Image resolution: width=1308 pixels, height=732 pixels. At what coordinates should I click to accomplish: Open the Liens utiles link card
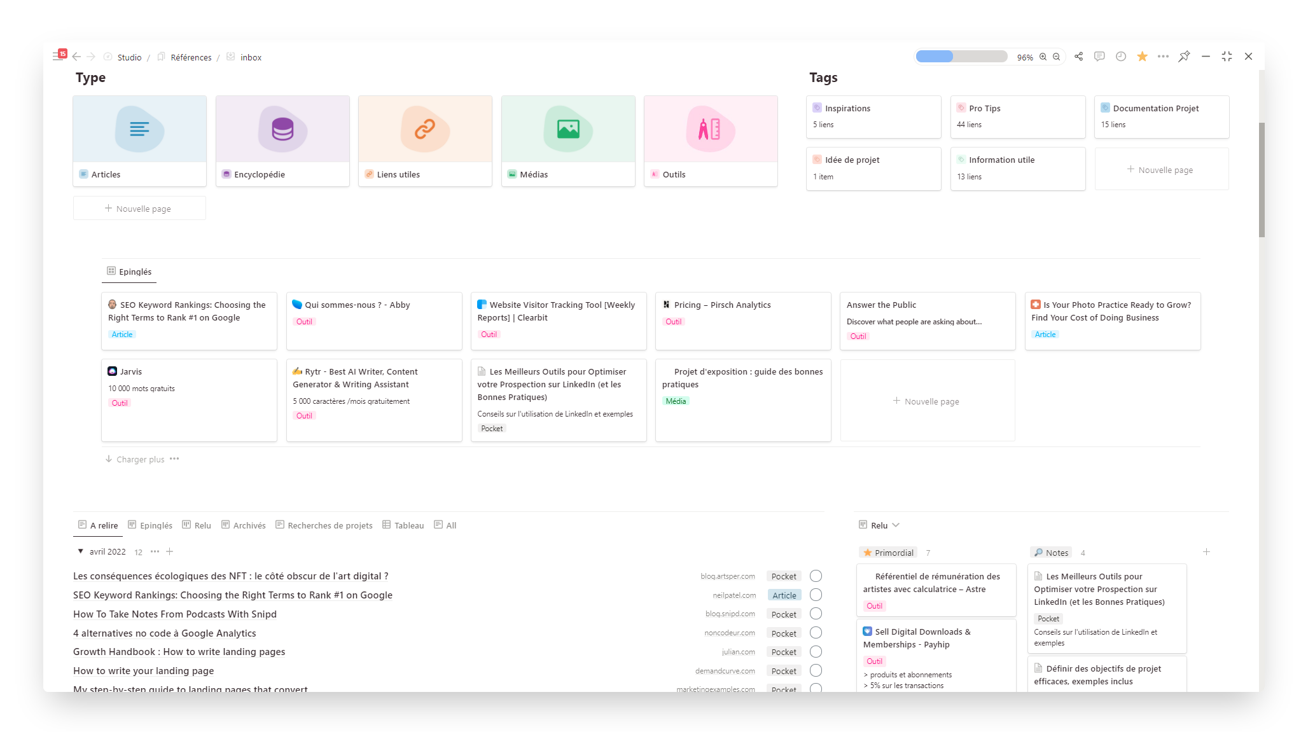tap(425, 141)
